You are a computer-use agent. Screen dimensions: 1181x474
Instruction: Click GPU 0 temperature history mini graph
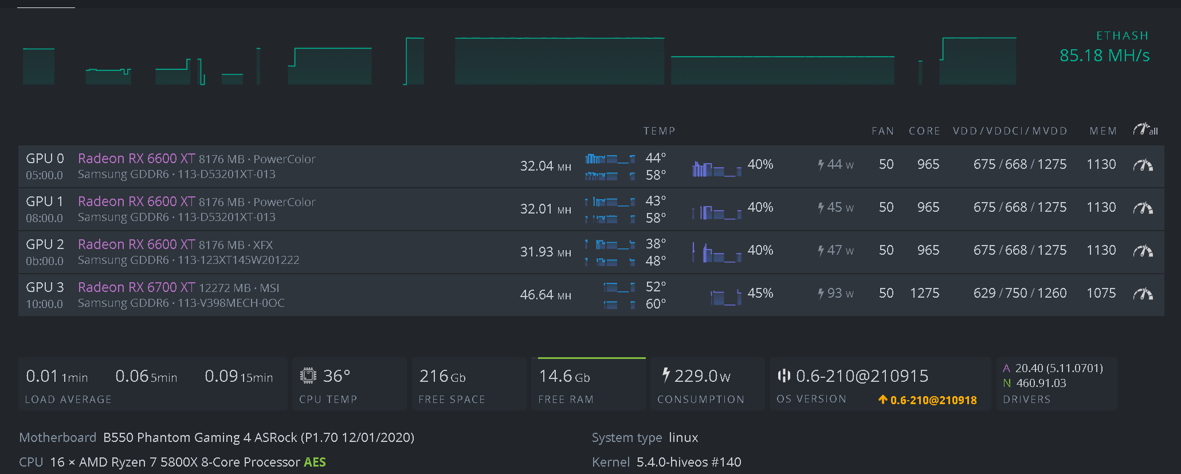tap(610, 167)
